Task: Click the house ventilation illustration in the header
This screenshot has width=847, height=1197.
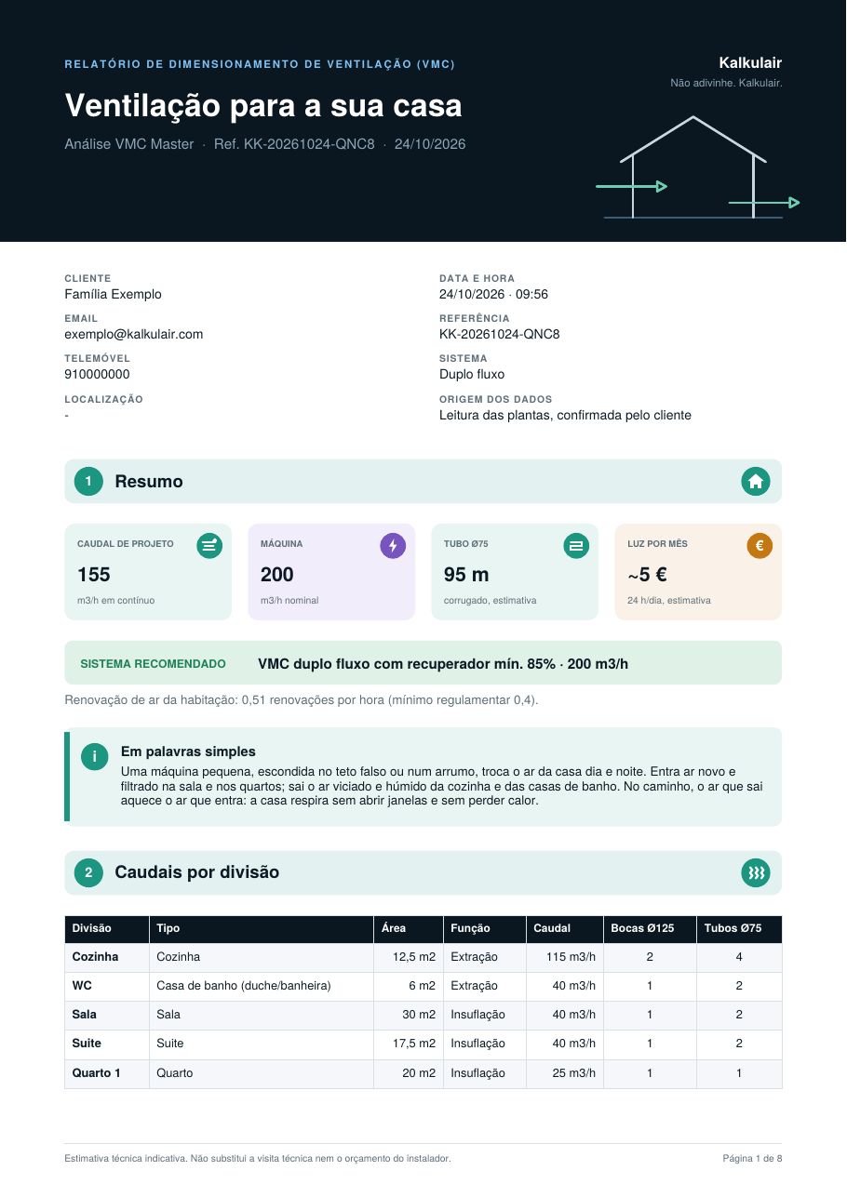Action: (697, 167)
